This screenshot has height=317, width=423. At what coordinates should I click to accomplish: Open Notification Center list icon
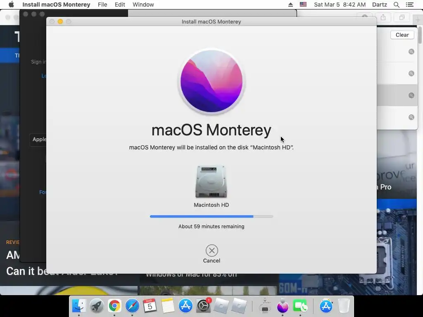click(409, 5)
